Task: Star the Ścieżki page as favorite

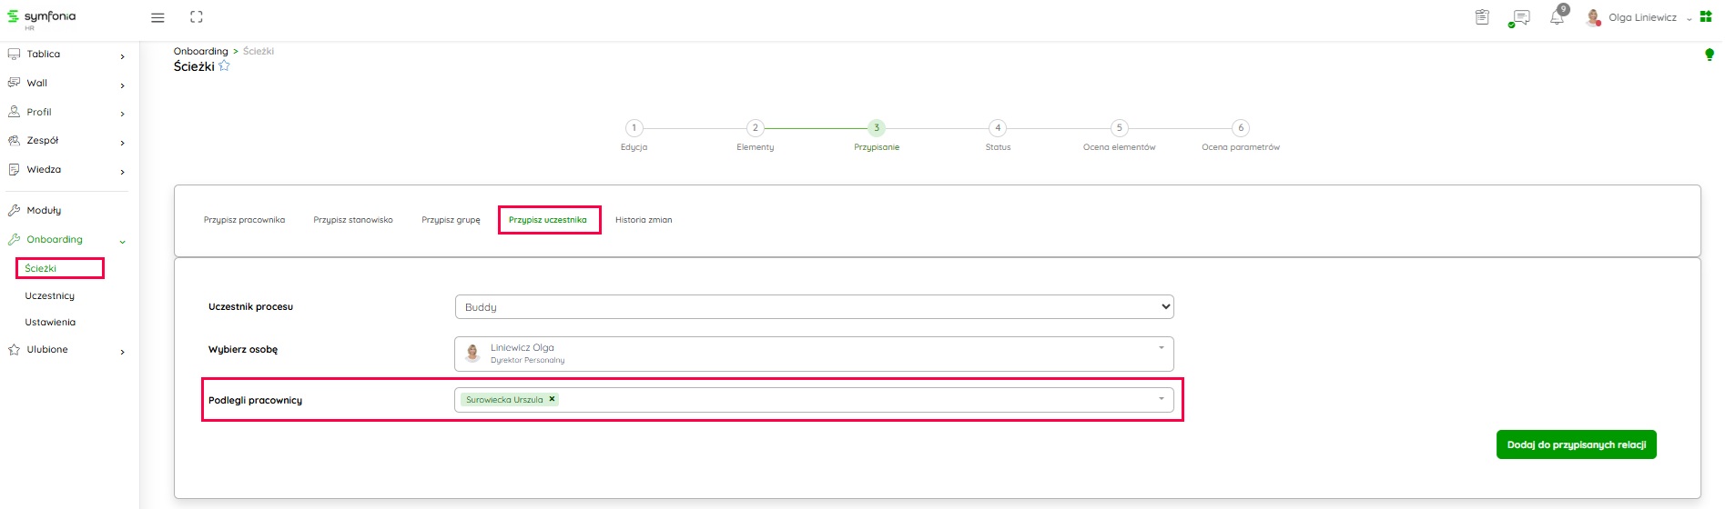Action: pyautogui.click(x=225, y=66)
